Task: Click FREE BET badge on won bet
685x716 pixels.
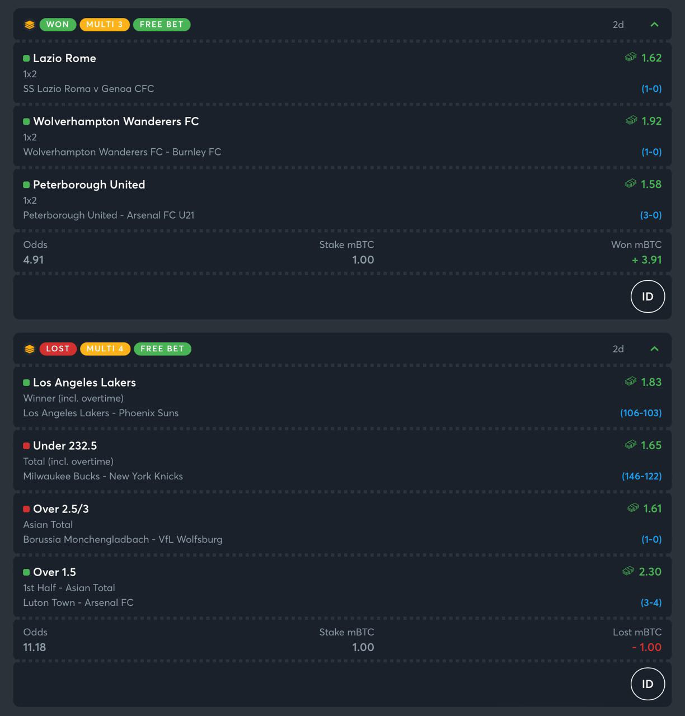Action: click(162, 25)
